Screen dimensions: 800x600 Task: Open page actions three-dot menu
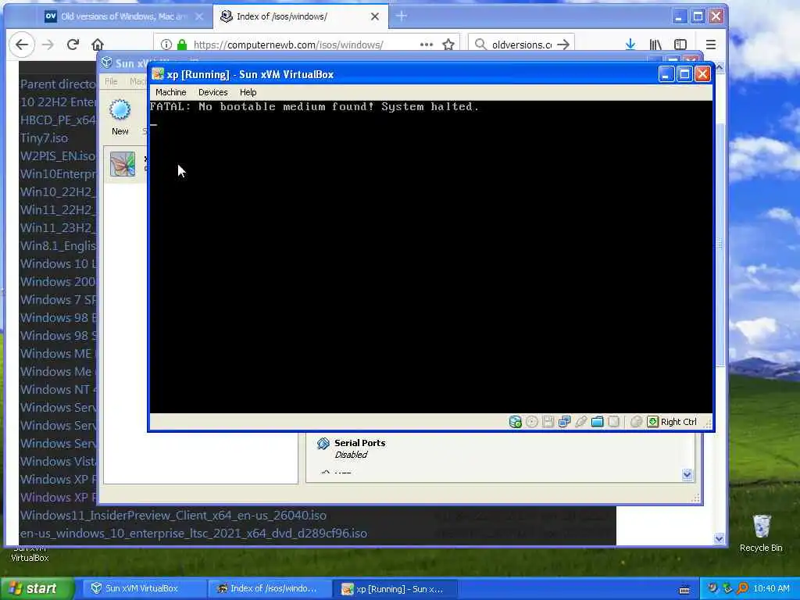click(x=426, y=45)
